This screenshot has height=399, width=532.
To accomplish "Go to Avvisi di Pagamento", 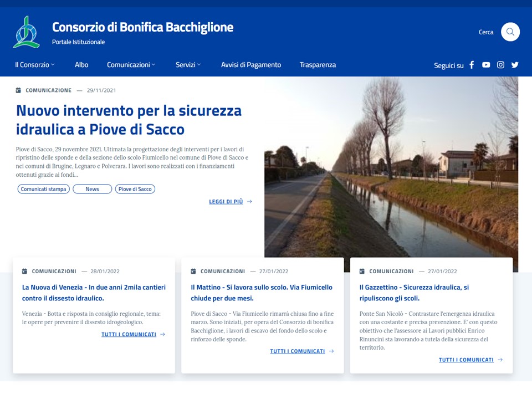I will pos(251,65).
